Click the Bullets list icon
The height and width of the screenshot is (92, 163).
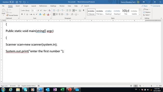54,10
